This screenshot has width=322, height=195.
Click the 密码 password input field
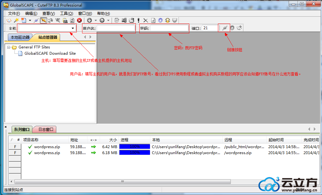pyautogui.click(x=169, y=28)
